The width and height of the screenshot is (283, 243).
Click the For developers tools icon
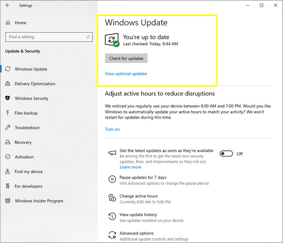point(8,186)
